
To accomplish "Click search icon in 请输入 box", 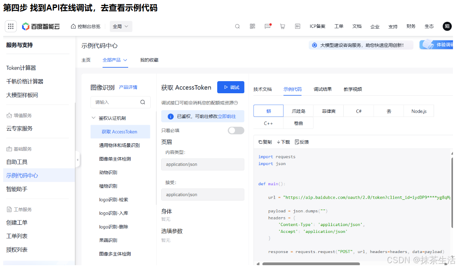I will [143, 102].
